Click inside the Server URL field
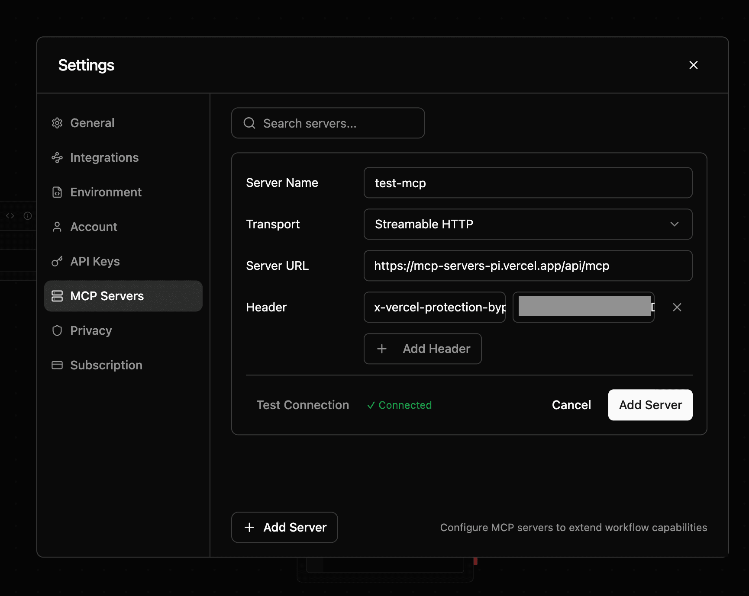Image resolution: width=749 pixels, height=596 pixels. pos(528,266)
